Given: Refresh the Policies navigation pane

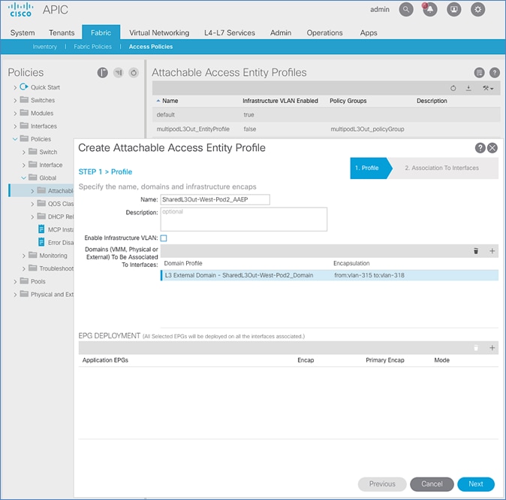Looking at the screenshot, I should 134,72.
